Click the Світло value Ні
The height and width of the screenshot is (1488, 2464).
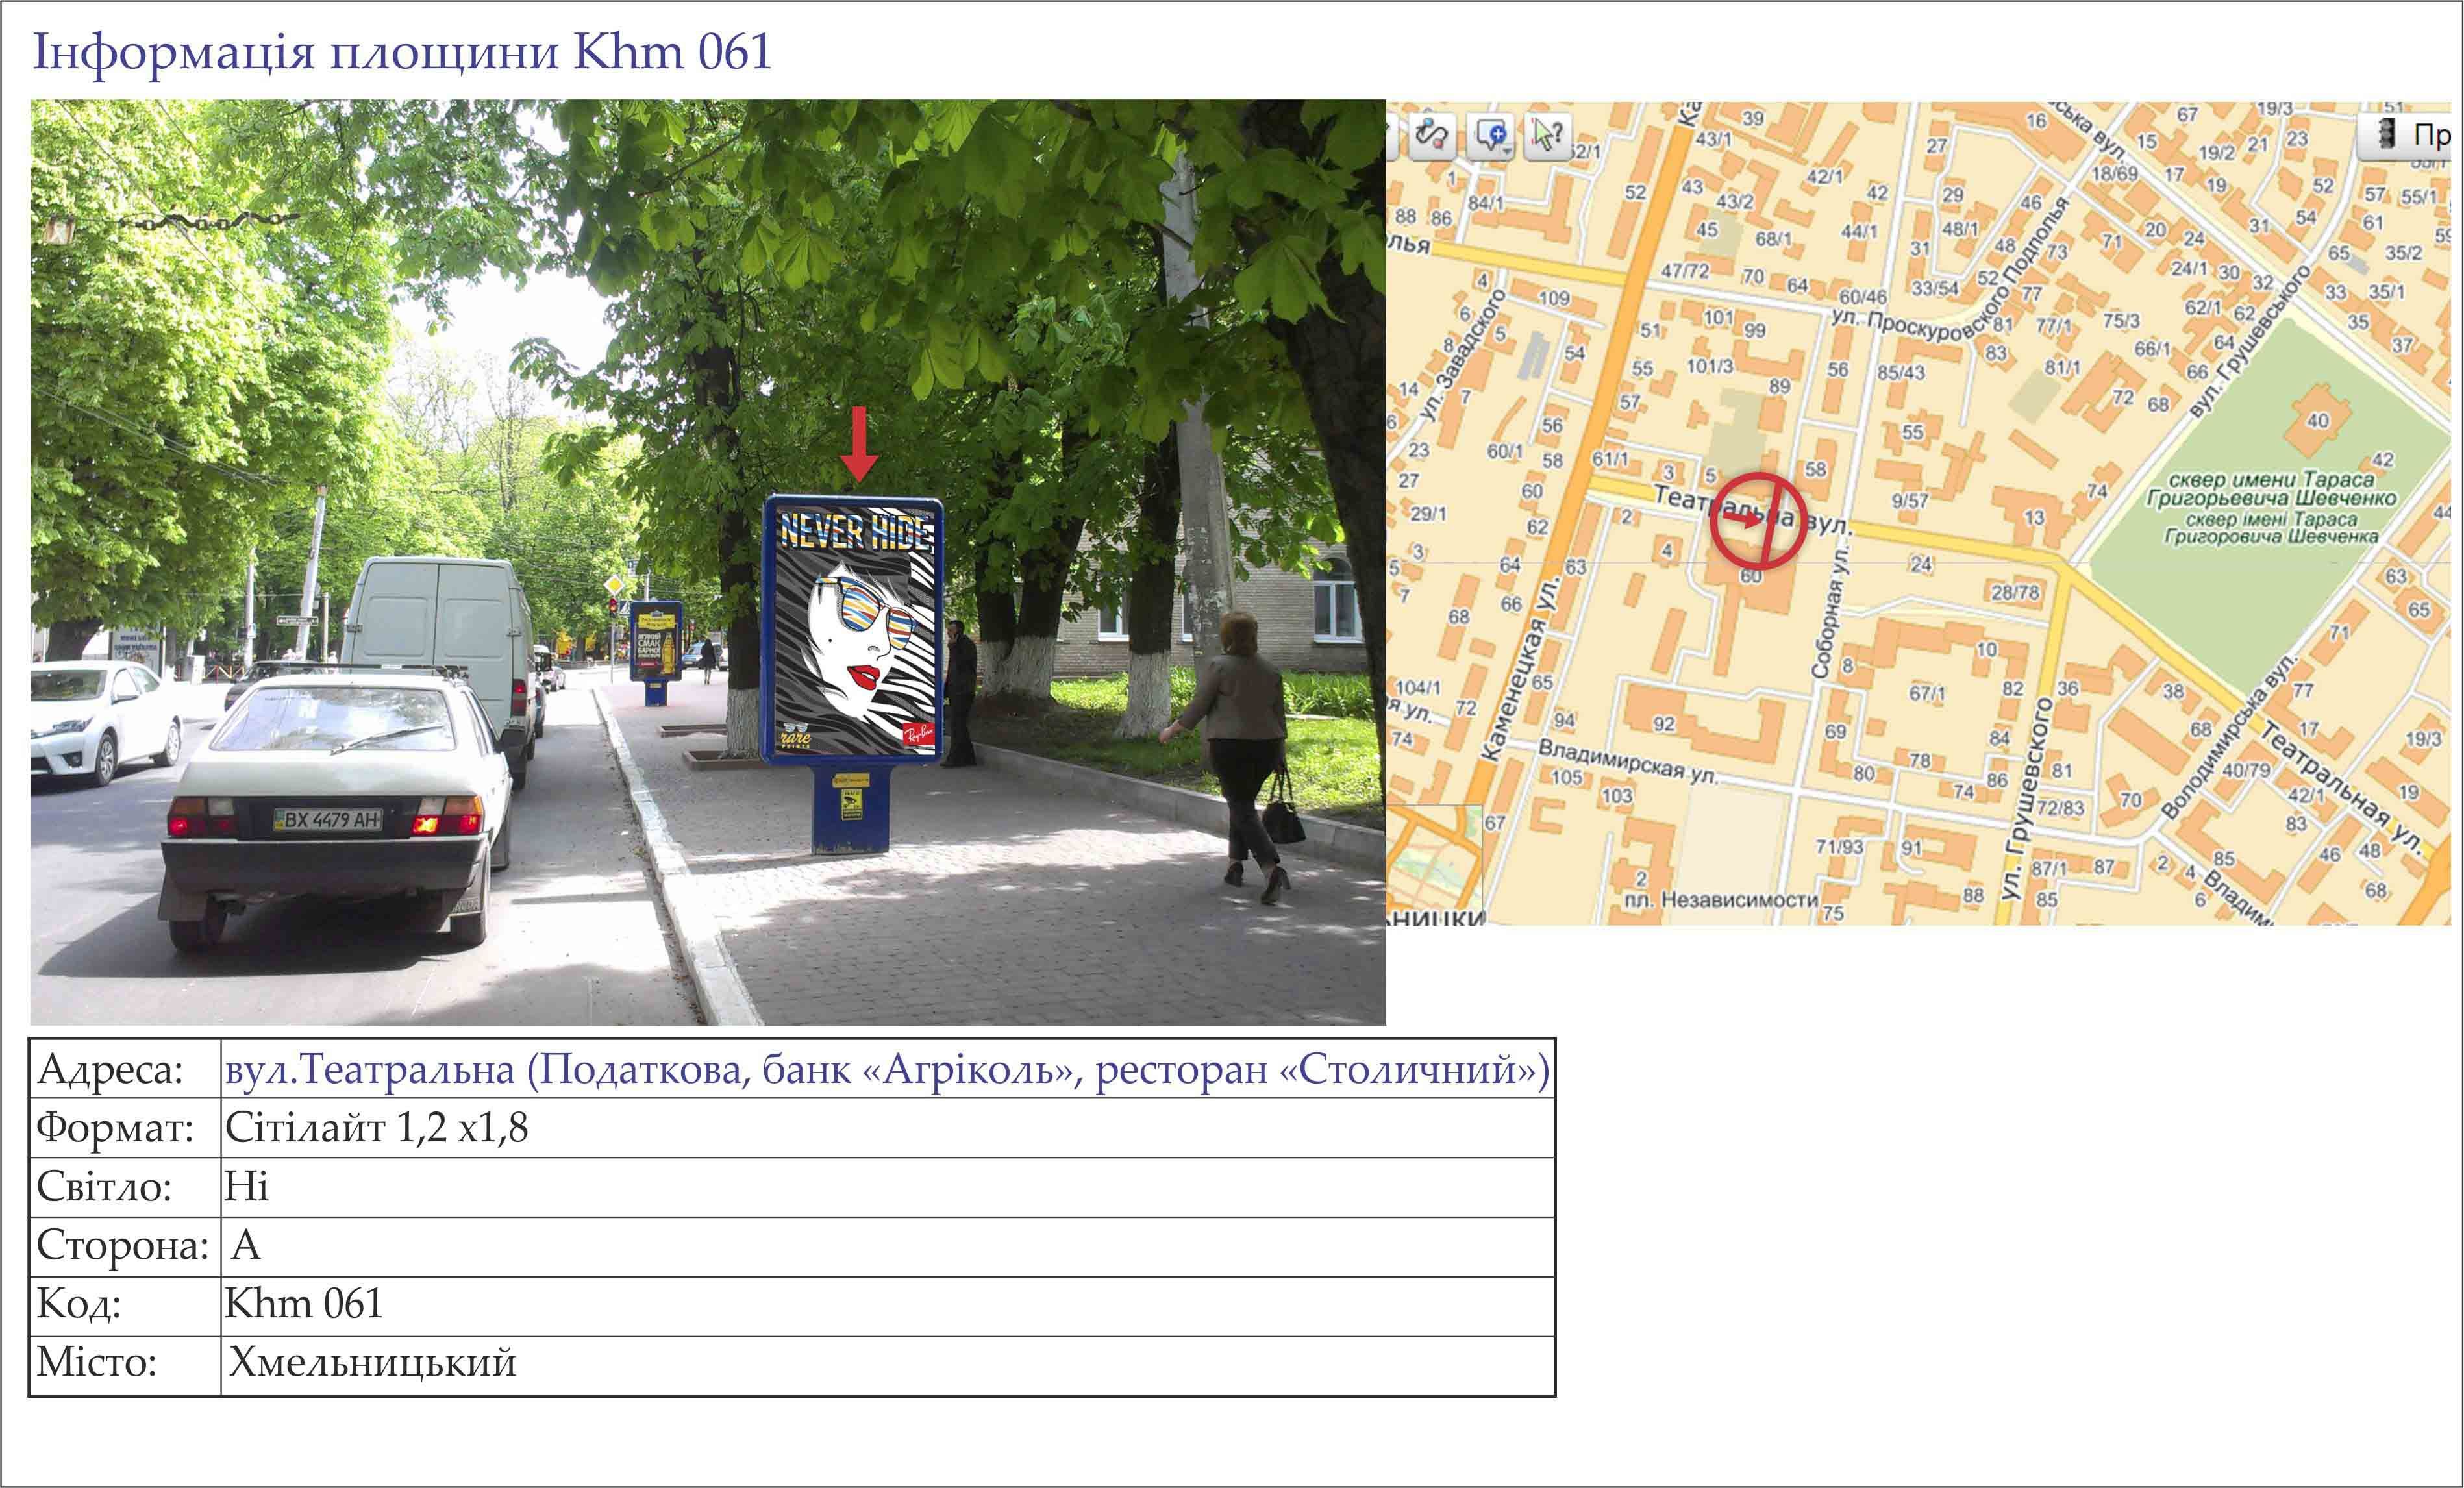pos(246,1186)
